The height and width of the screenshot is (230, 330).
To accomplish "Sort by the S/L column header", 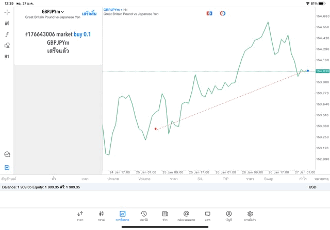I will tap(200, 179).
